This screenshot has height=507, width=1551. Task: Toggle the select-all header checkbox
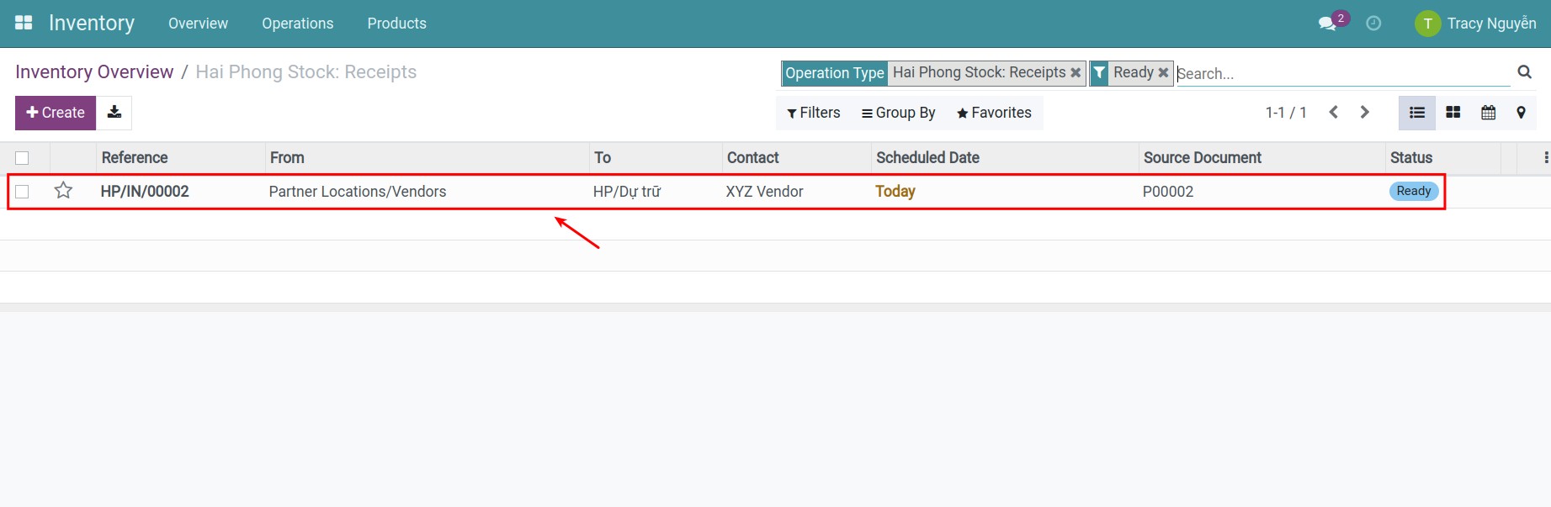23,158
